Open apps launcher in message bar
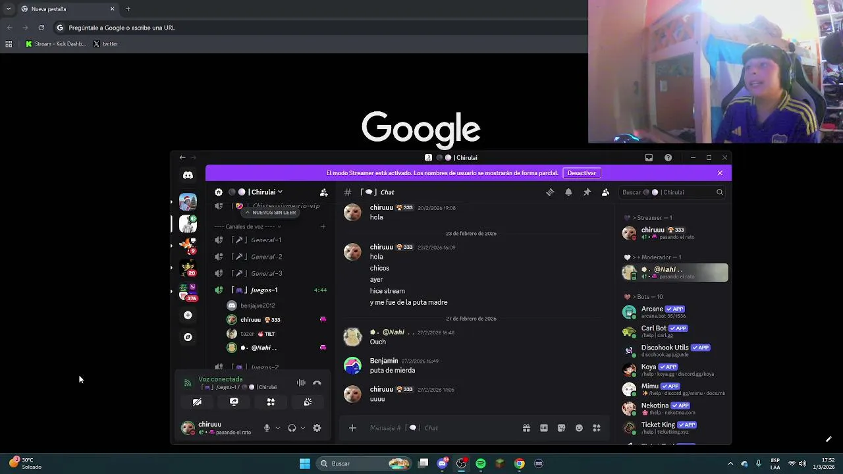Viewport: 843px width, 474px height. click(597, 428)
